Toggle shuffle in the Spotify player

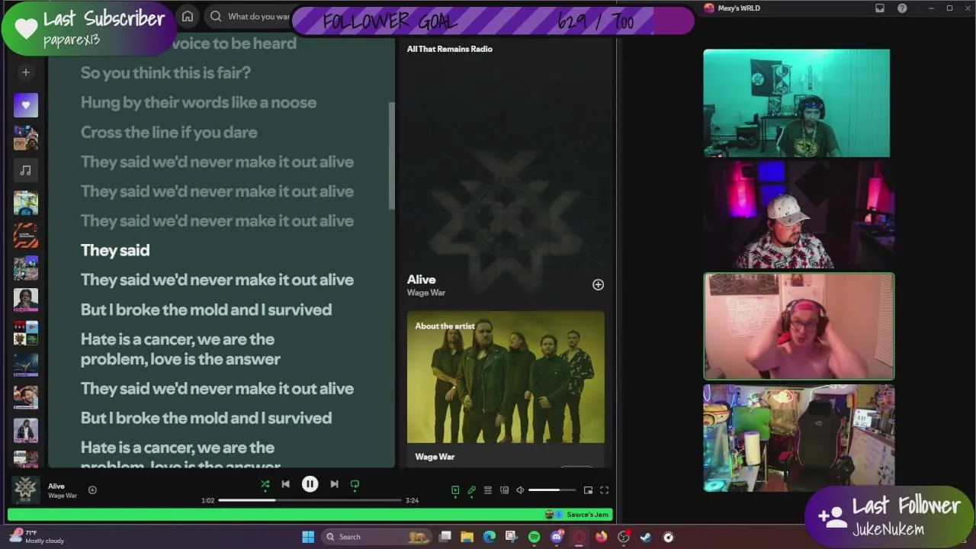click(265, 484)
